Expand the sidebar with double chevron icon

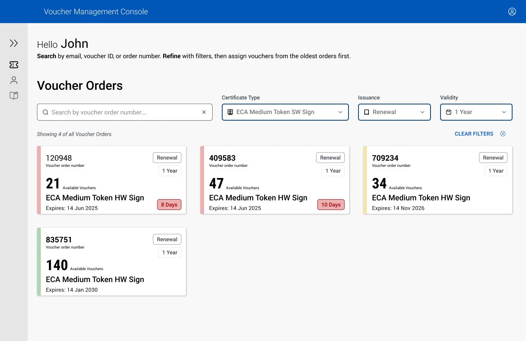[x=14, y=43]
